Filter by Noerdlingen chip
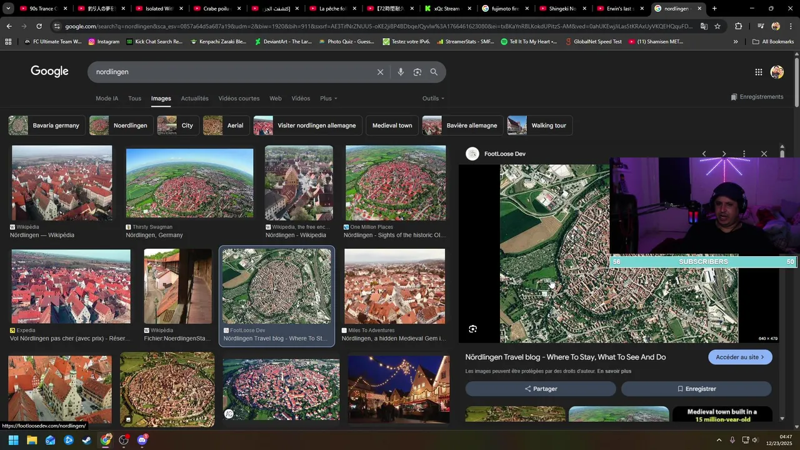The image size is (800, 450). click(121, 126)
